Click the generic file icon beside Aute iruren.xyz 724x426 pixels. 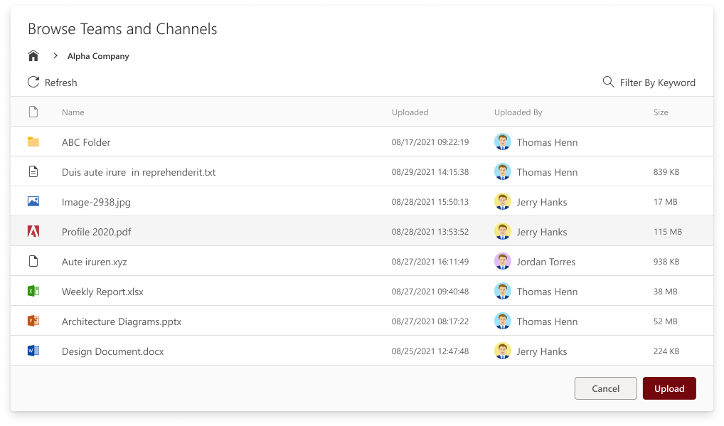(33, 261)
